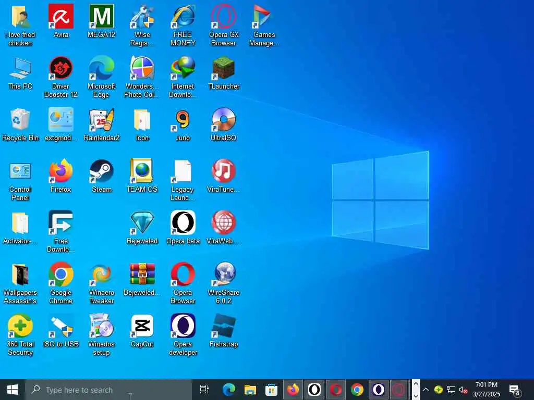Open Fishstrap shortcut

coord(223,331)
